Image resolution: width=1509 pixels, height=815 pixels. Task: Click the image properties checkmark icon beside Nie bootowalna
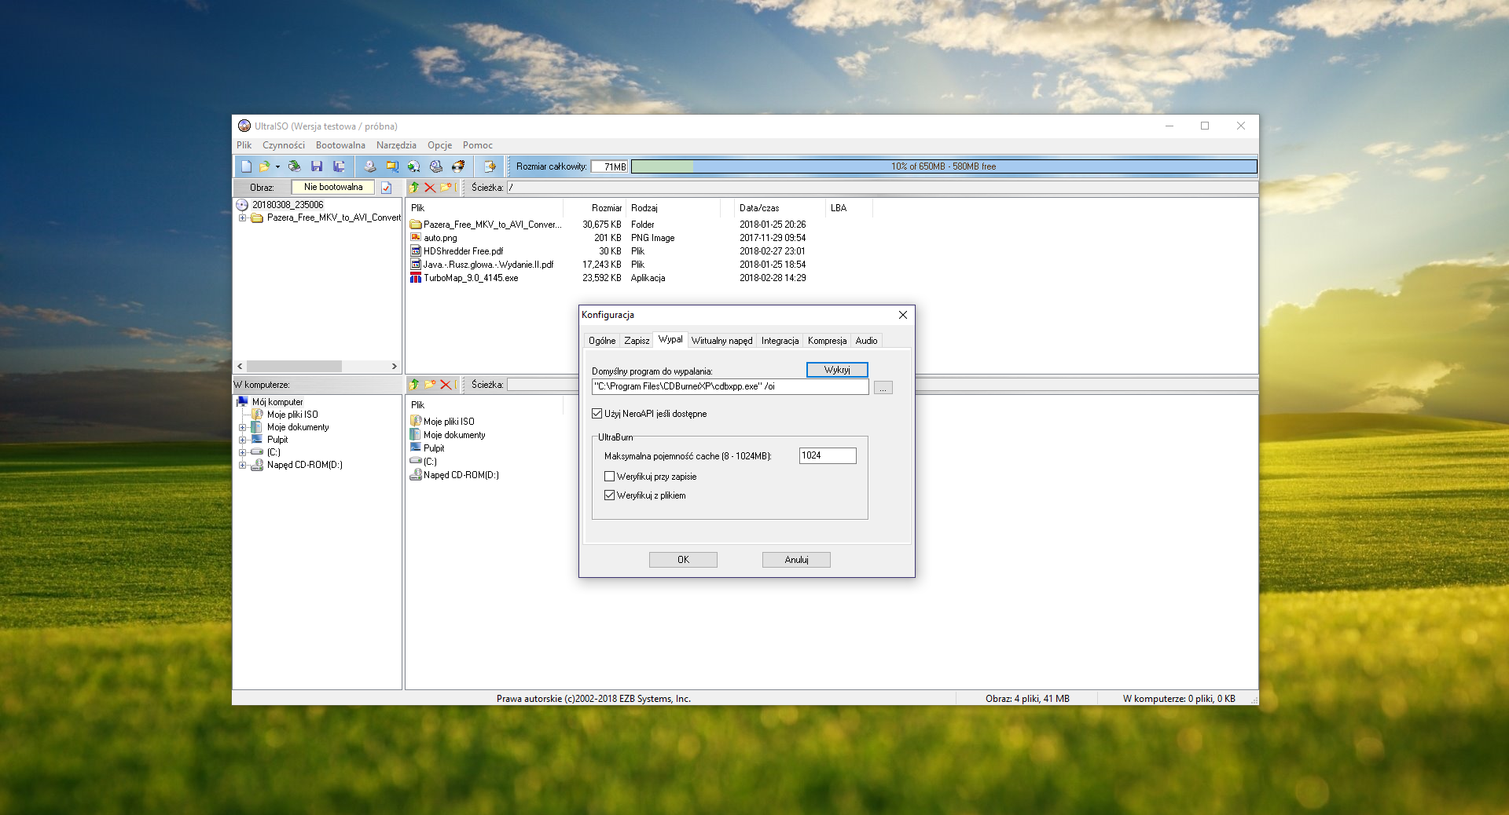[x=387, y=188]
